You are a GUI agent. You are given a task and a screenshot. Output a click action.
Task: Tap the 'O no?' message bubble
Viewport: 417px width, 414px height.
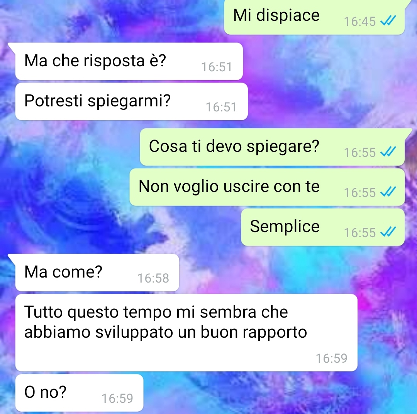pos(79,393)
